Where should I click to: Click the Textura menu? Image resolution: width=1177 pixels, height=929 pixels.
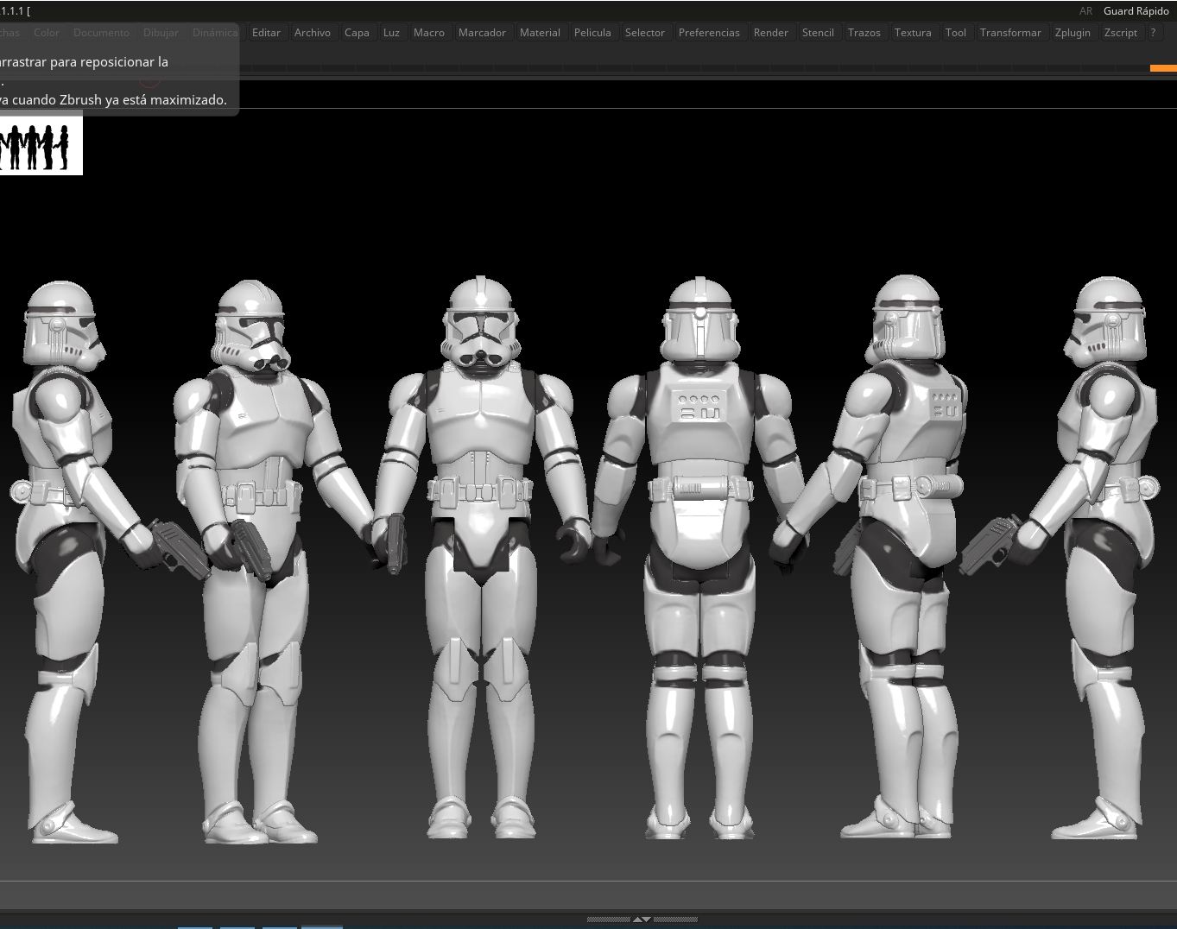coord(913,33)
